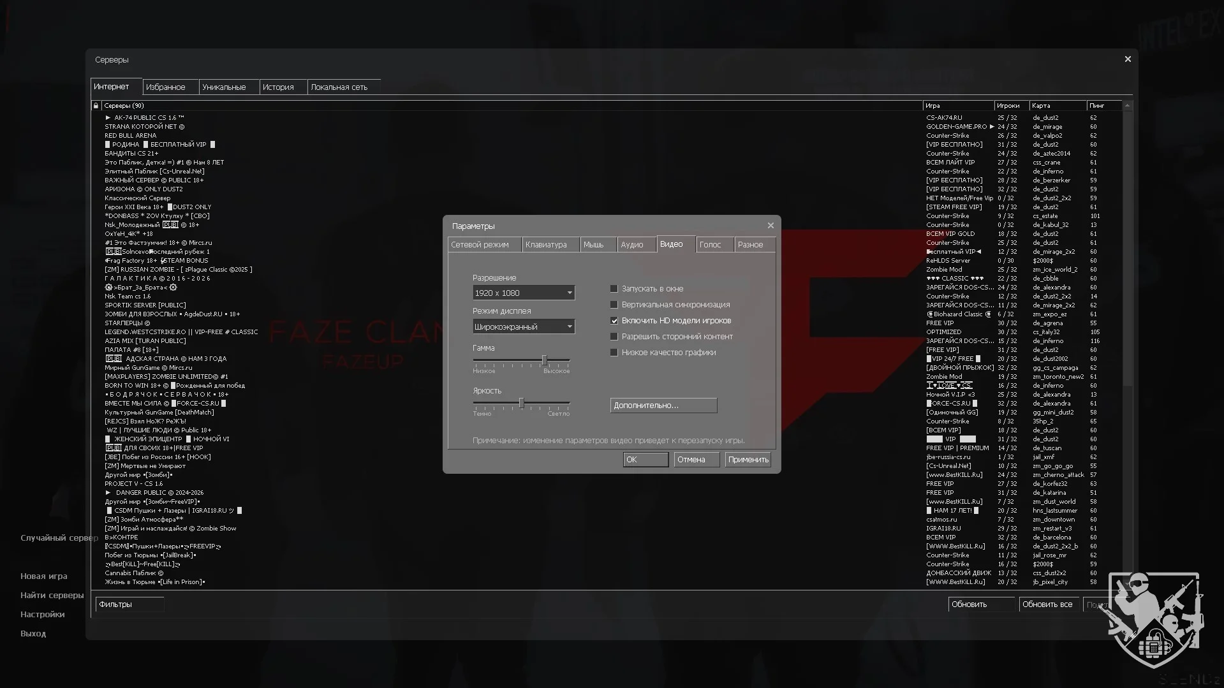Sort servers by the Пинг column header
The width and height of the screenshot is (1224, 688).
coord(1103,106)
